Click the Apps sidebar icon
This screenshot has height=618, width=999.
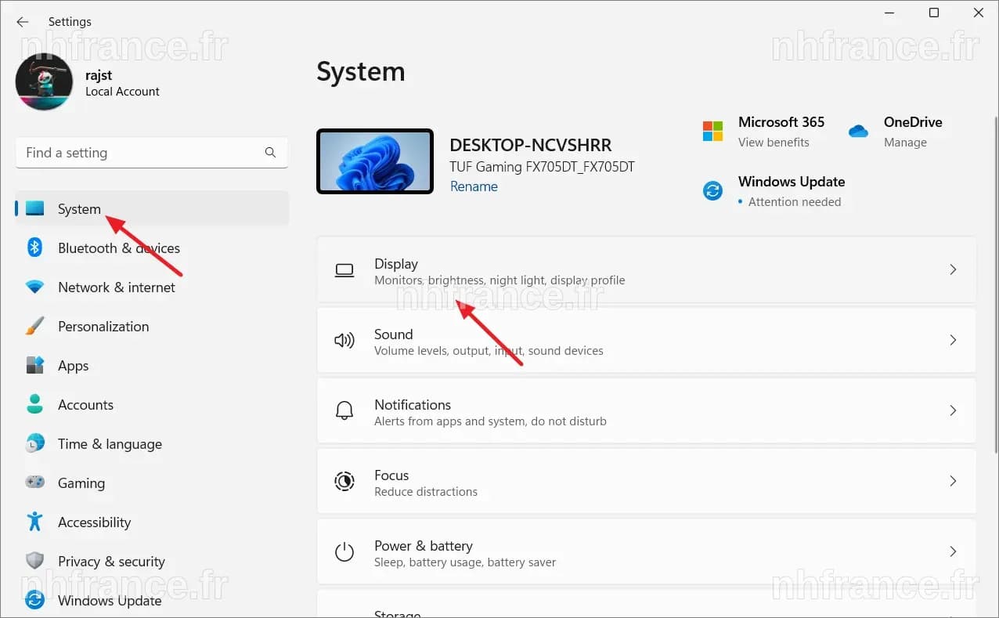34,366
